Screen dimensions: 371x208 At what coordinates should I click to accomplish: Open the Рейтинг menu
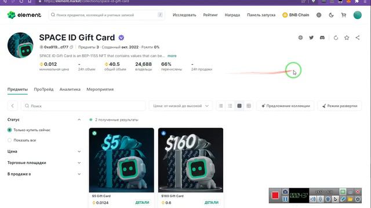pos(210,15)
